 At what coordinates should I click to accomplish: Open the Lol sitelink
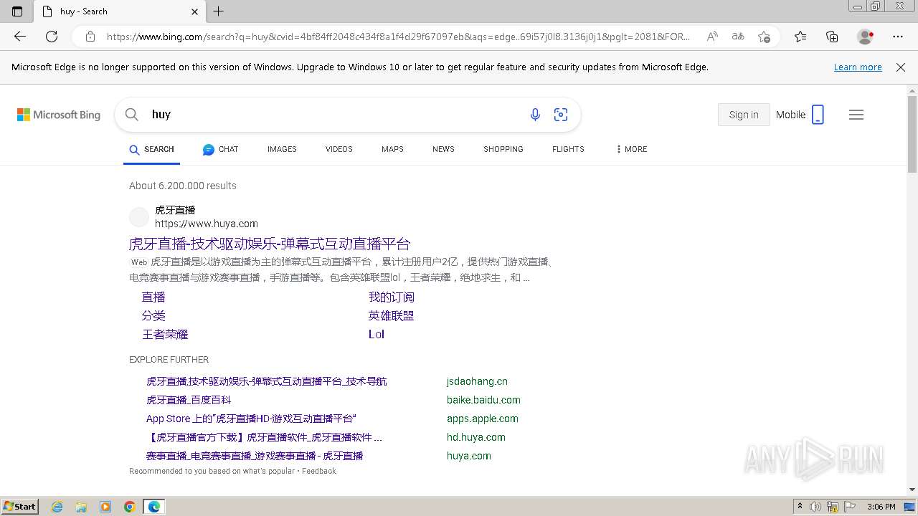[377, 334]
